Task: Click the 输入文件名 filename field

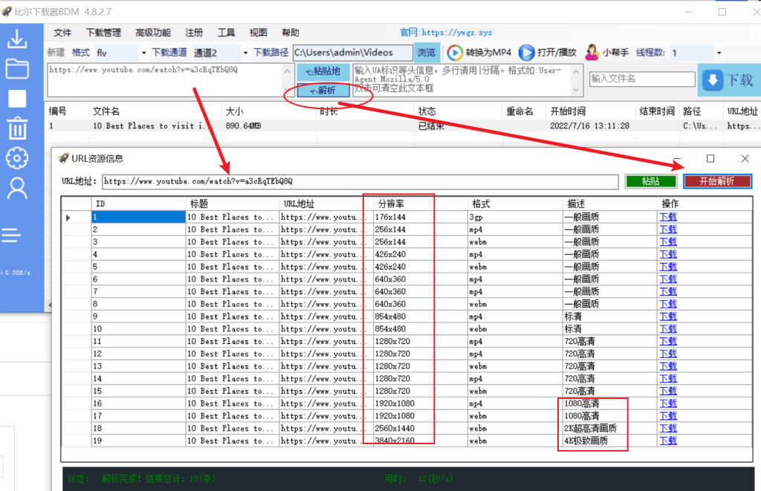Action: [x=642, y=79]
